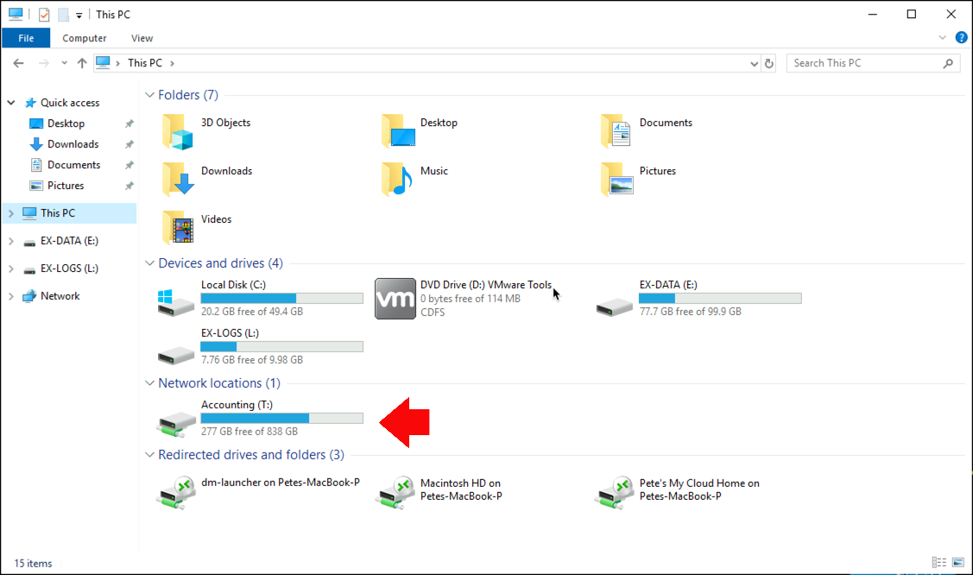Switch to large thumbnails view in status bar

tap(957, 562)
